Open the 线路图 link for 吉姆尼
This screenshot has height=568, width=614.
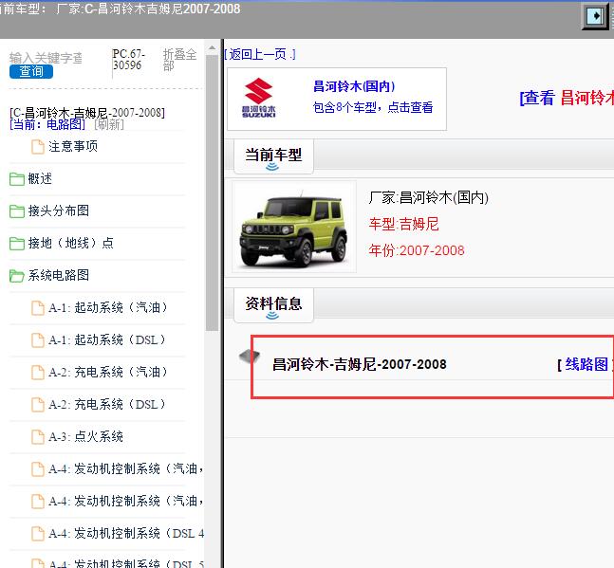[x=586, y=364]
